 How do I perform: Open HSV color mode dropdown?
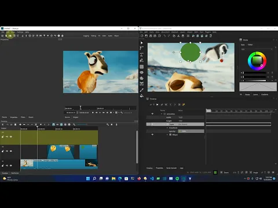pyautogui.click(x=257, y=49)
